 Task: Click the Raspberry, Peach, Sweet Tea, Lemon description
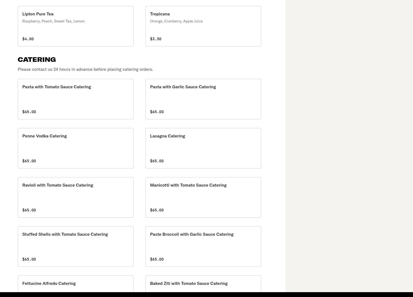tap(53, 21)
